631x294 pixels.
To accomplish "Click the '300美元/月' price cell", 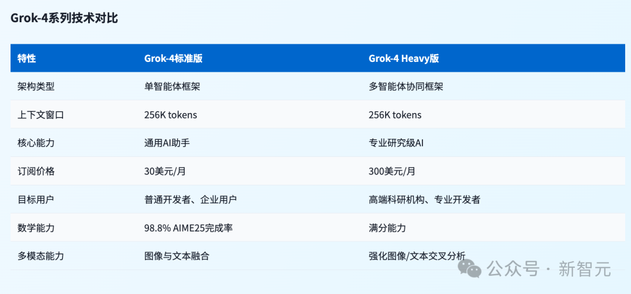I will pyautogui.click(x=392, y=171).
